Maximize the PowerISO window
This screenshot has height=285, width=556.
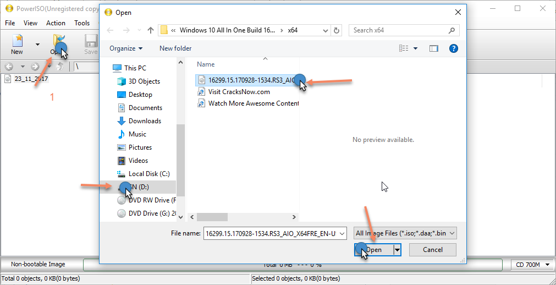[518, 8]
